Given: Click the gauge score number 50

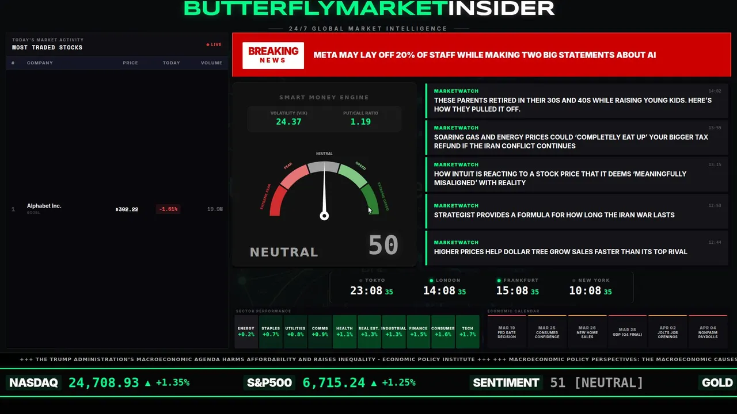Looking at the screenshot, I should [x=383, y=246].
